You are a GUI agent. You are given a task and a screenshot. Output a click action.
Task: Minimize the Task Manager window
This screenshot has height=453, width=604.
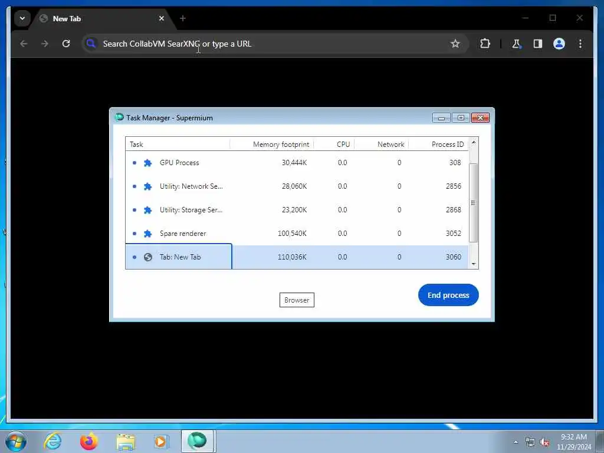point(441,118)
